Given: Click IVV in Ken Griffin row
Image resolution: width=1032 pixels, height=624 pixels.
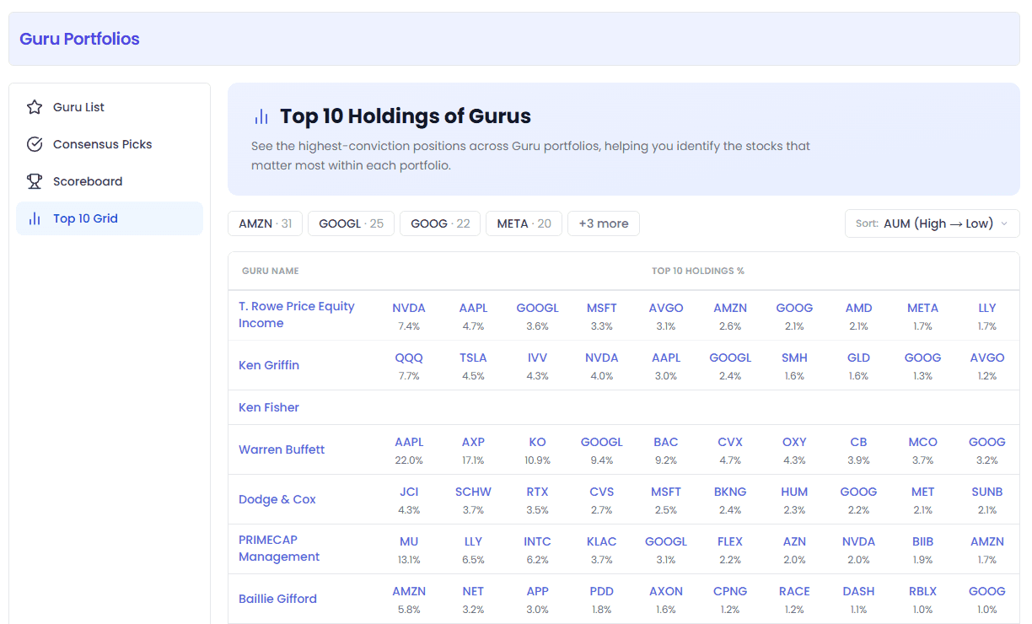Looking at the screenshot, I should [x=537, y=358].
